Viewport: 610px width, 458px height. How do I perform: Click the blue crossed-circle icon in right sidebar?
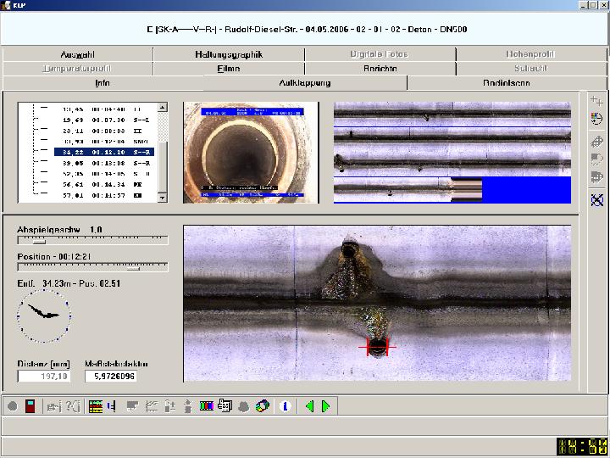click(x=596, y=200)
